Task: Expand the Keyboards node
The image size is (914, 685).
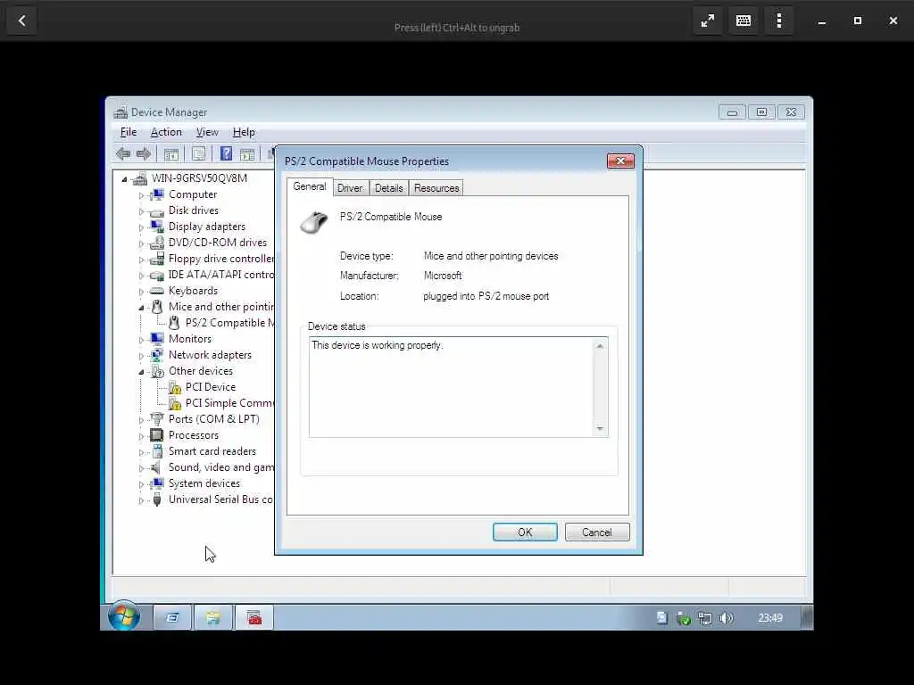Action: point(141,292)
